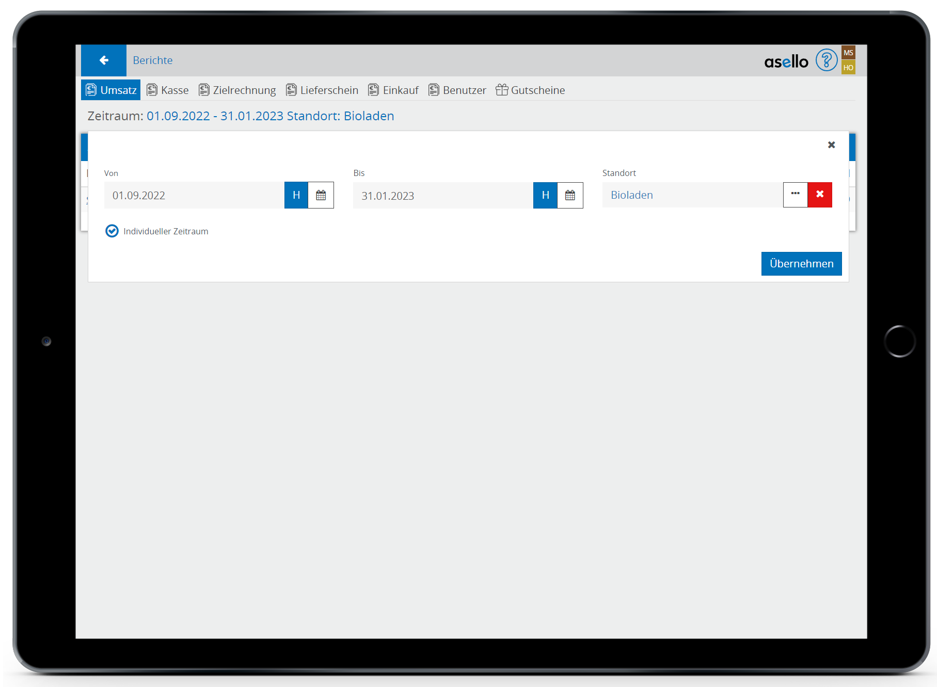The image size is (937, 687).
Task: Toggle the Individueller Zeitraum checkbox
Action: point(112,231)
